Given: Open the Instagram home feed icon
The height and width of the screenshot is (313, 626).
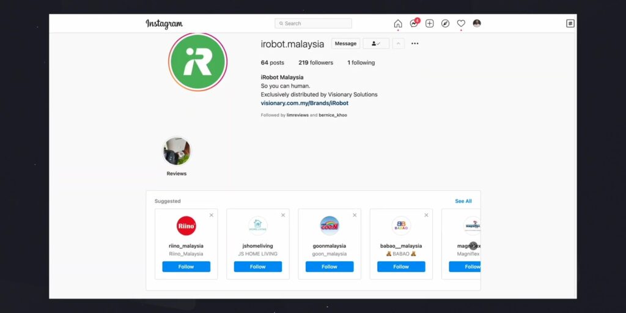Looking at the screenshot, I should click(x=397, y=24).
